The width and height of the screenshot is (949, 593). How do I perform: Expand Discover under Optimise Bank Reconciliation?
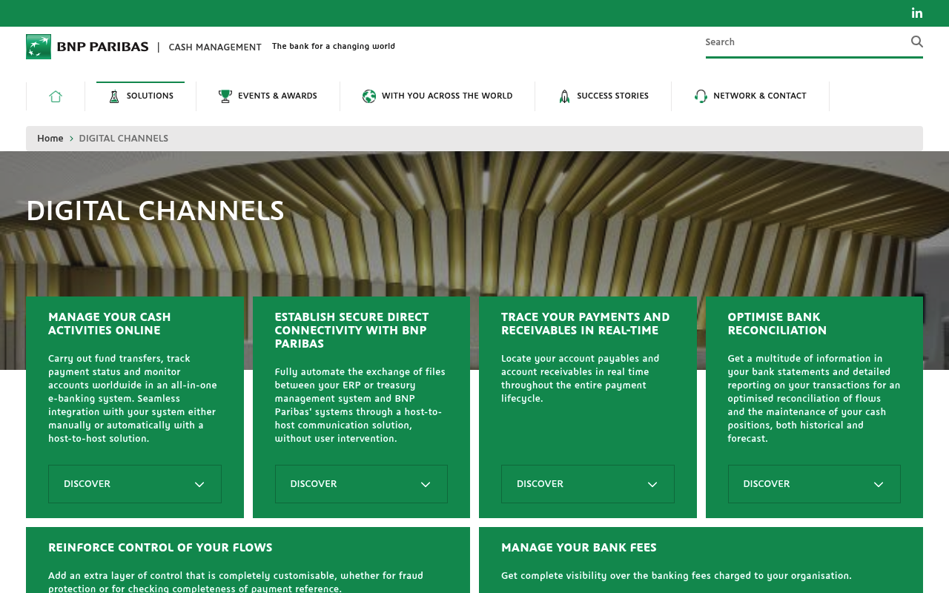[x=814, y=484]
